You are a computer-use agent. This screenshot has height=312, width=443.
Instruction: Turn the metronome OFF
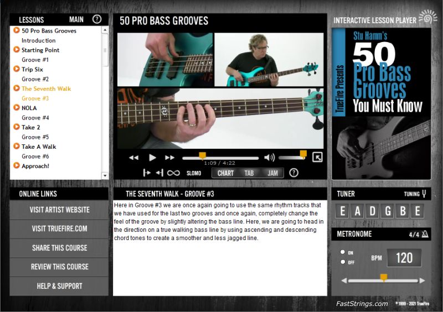[x=343, y=262]
